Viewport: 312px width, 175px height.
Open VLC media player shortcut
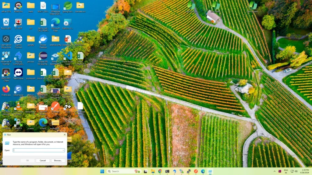[18, 106]
